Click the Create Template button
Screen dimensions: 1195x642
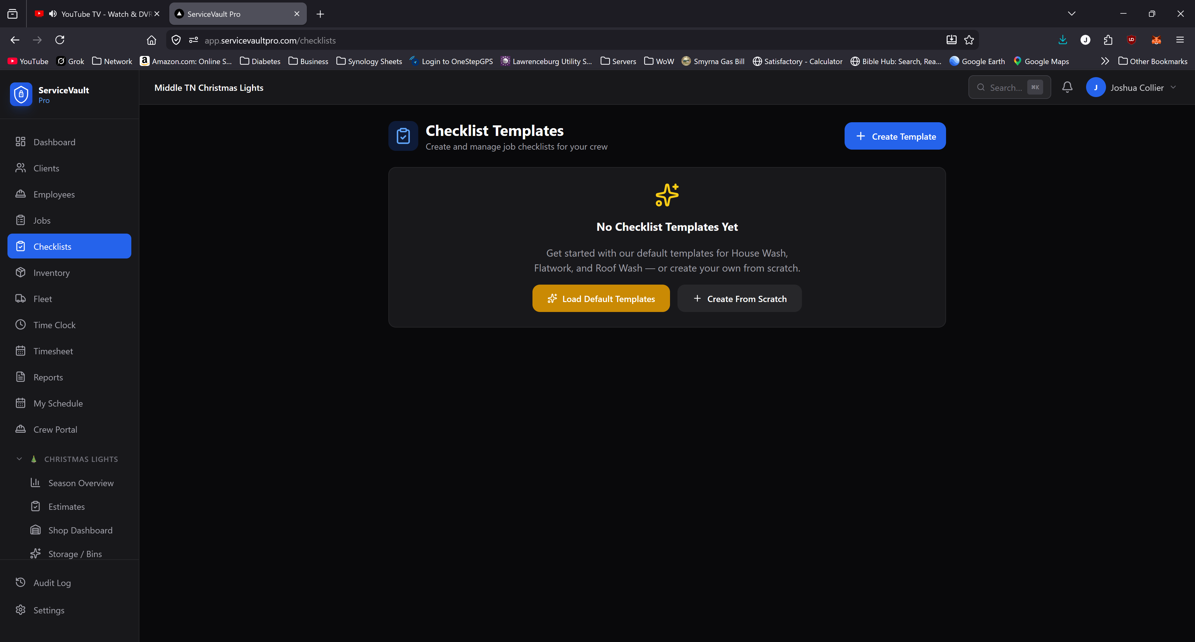(x=894, y=136)
